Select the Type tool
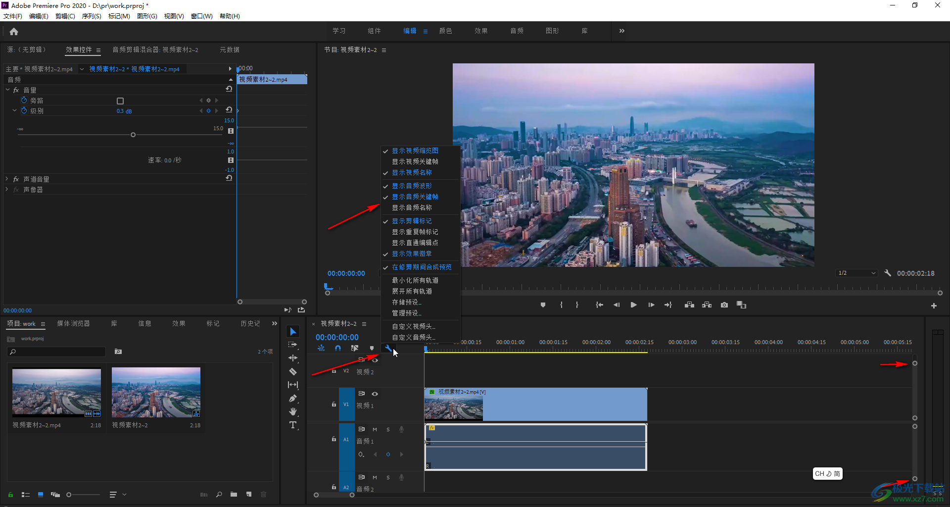950x507 pixels. [x=293, y=425]
